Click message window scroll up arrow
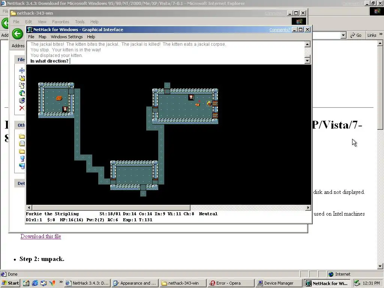384x288 pixels. point(307,44)
